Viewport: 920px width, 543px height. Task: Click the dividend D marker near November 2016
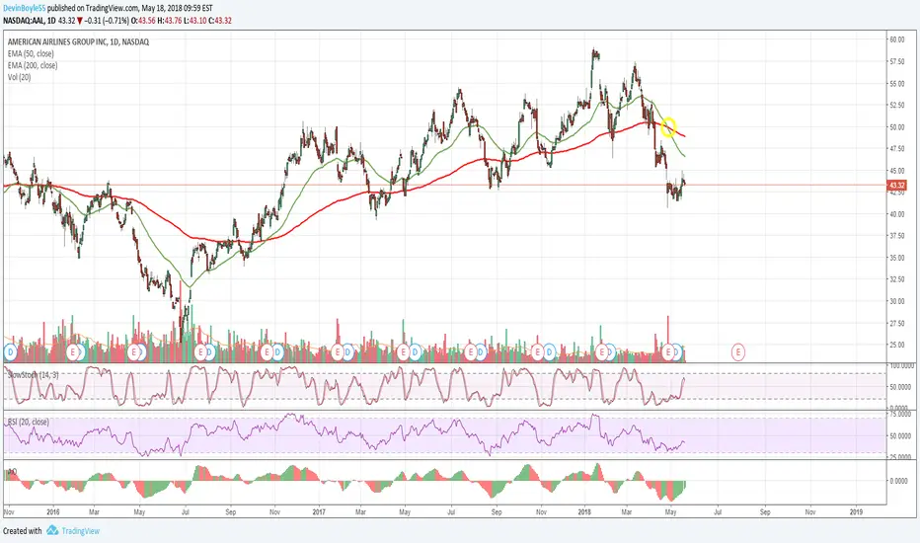[x=278, y=352]
